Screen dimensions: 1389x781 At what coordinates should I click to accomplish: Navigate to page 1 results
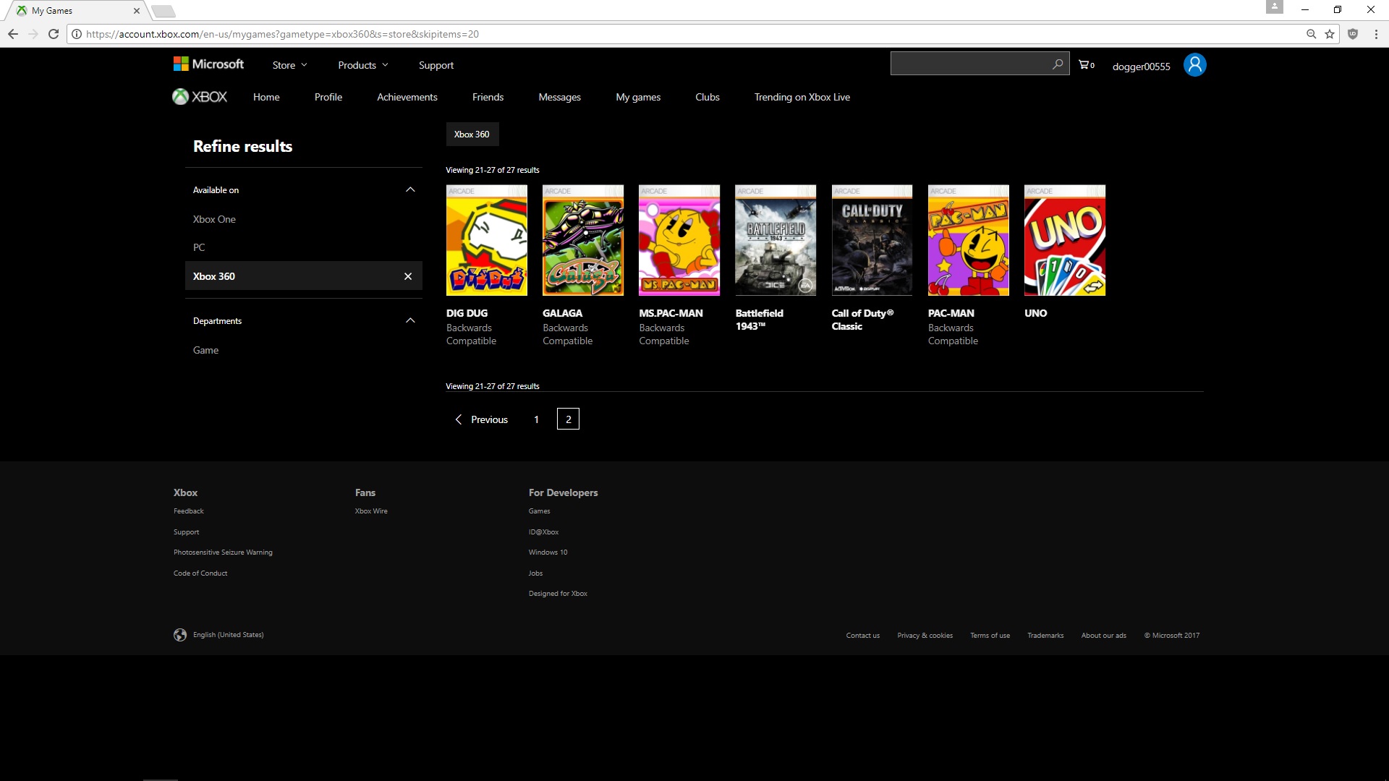[536, 419]
